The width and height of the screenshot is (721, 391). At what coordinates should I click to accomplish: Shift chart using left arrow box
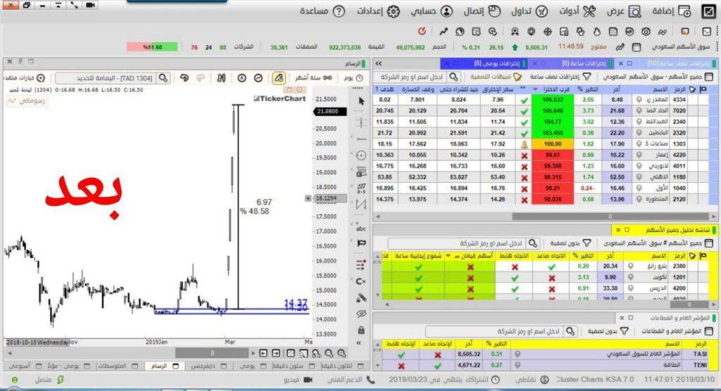(263, 353)
